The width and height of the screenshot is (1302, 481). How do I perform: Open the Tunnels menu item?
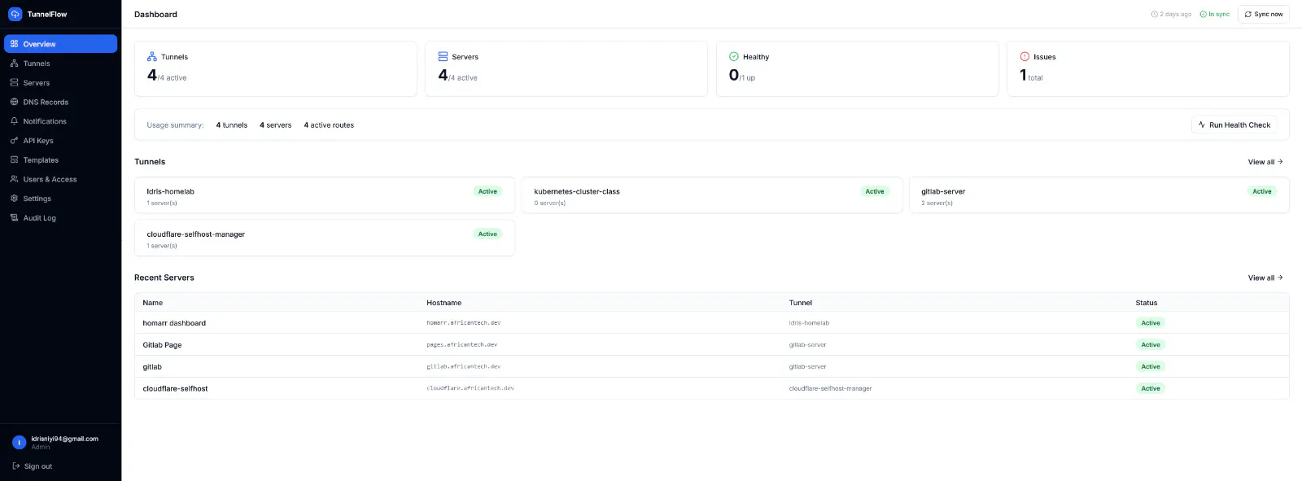60,63
